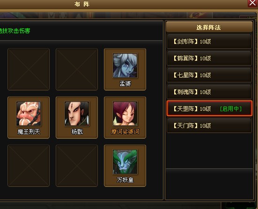Click the 启用中 status label
The width and height of the screenshot is (258, 209).
231,108
